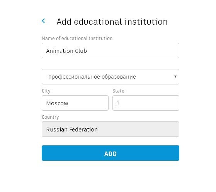Click the State label

click(118, 91)
